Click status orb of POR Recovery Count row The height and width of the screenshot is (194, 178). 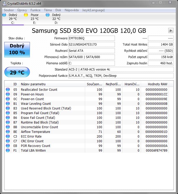click(8, 146)
